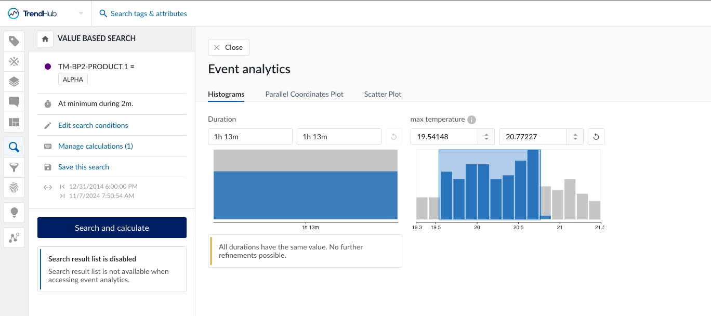Open the Scatter Plot tab
Screen dimensions: 711x316
[383, 94]
